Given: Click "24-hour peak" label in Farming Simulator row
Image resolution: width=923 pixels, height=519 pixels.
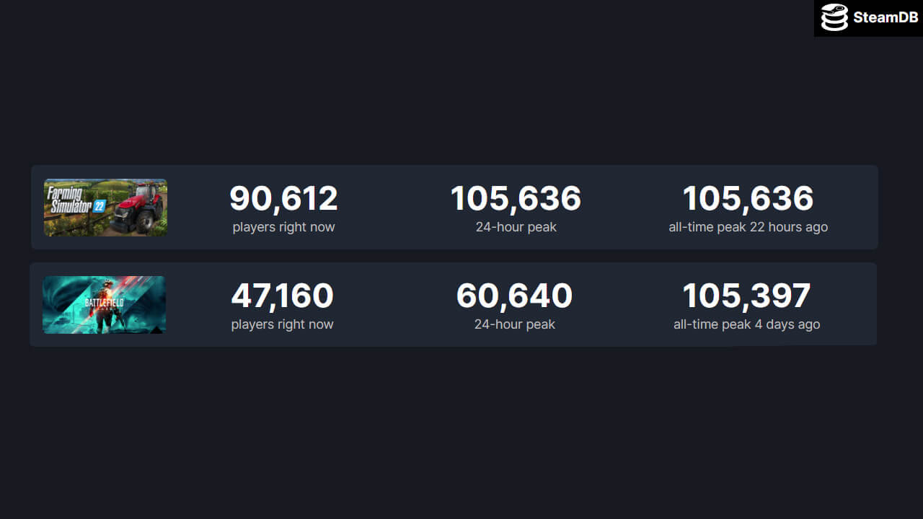Looking at the screenshot, I should click(x=516, y=227).
